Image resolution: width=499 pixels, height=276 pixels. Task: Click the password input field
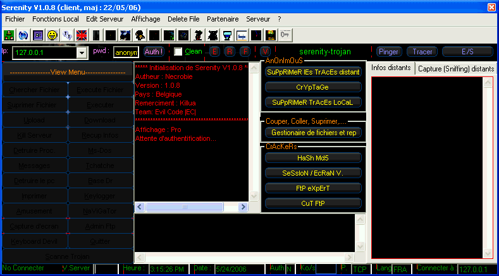click(x=126, y=52)
